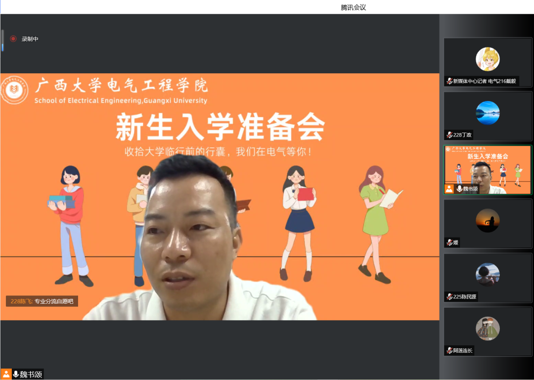Click muted microphone icon for 阿莲连长
The width and height of the screenshot is (534, 380).
pyautogui.click(x=449, y=351)
